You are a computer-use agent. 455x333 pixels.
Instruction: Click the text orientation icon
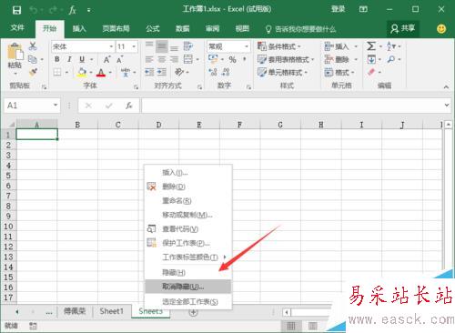(179, 72)
